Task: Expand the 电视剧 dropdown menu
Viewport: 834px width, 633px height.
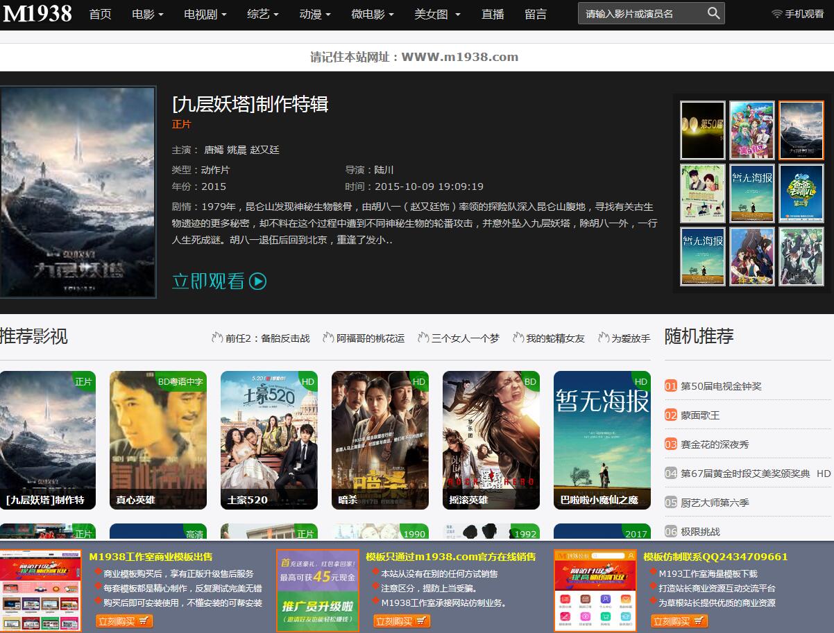Action: (205, 14)
